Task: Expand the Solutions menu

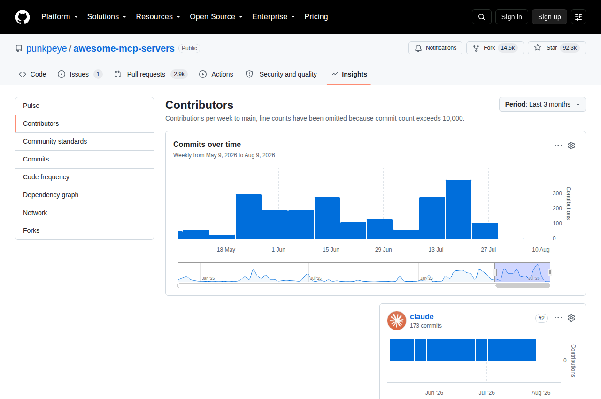Action: click(107, 17)
